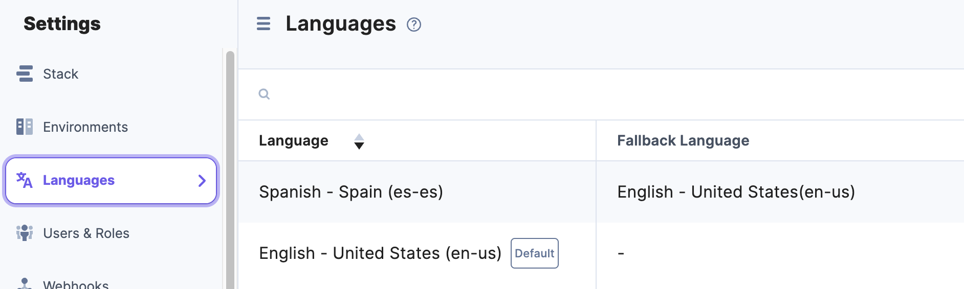Open Users & Roles settings
Screen dimensions: 964x289
click(x=86, y=233)
